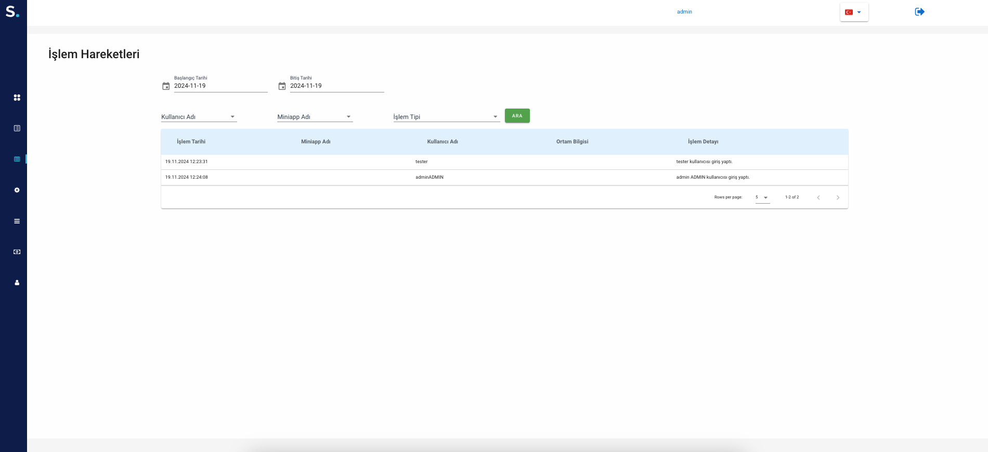The height and width of the screenshot is (452, 988).
Task: Open the Başlangıç Tarihi calendar icon
Action: [166, 86]
